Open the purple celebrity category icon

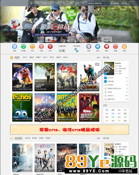(89, 47)
